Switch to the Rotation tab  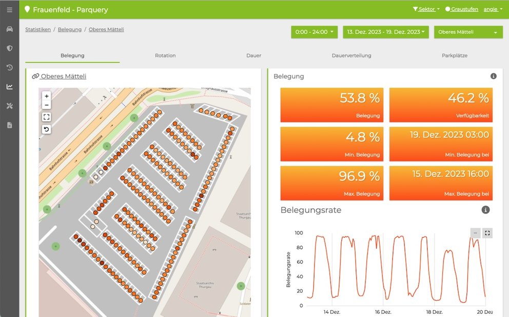pos(165,55)
